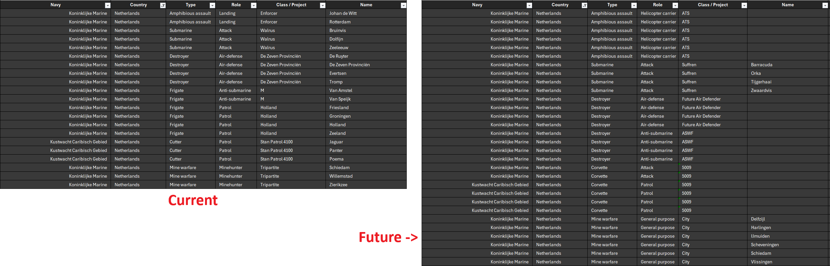This screenshot has height=266, width=830.
Task: Open the Name filter dropdown in Future table
Action: pyautogui.click(x=825, y=5)
